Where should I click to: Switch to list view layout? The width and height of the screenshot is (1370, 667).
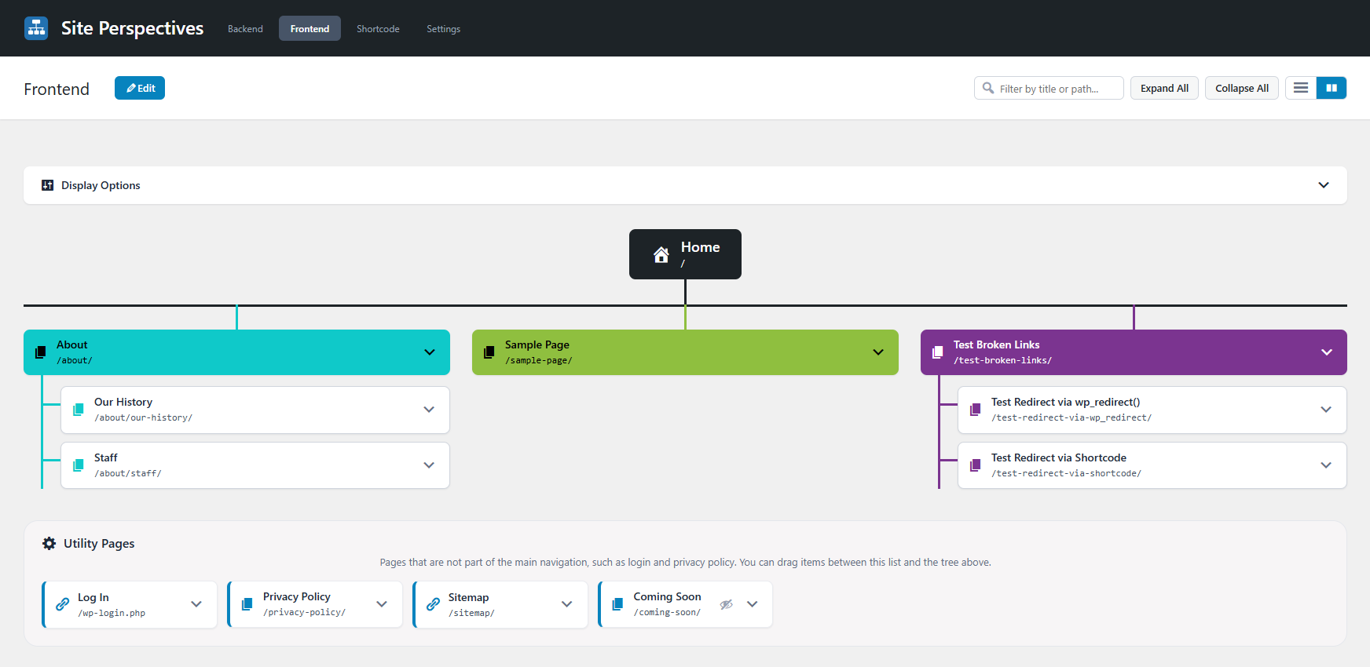pyautogui.click(x=1301, y=88)
